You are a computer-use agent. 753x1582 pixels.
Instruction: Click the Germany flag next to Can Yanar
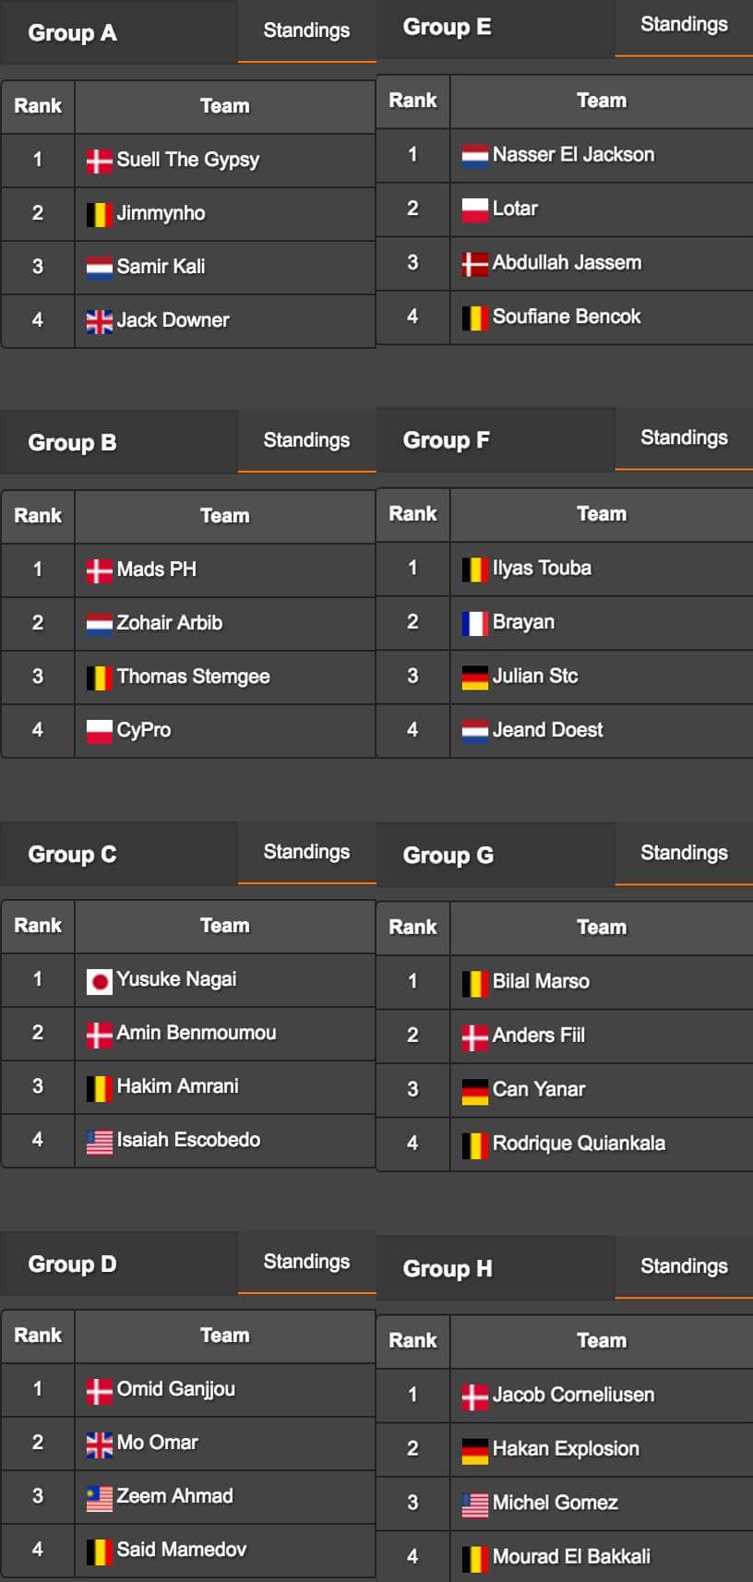pyautogui.click(x=474, y=1090)
